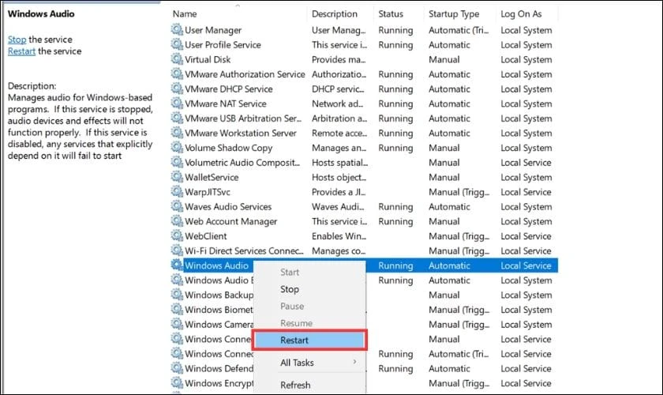Sort by the Startup Type column header

[454, 14]
